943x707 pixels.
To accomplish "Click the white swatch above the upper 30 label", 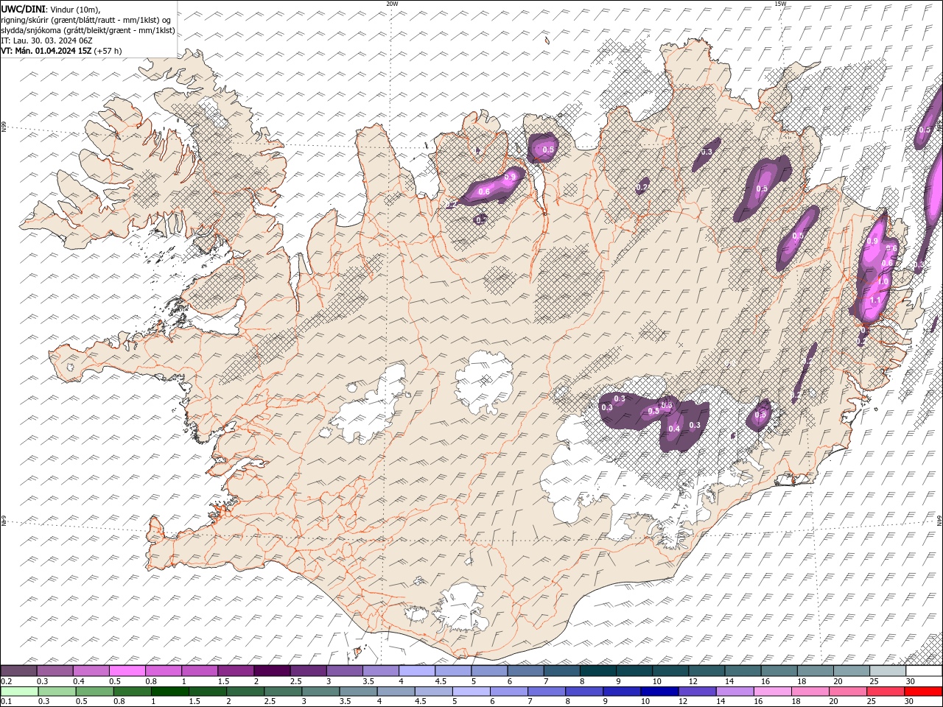I will [924, 671].
